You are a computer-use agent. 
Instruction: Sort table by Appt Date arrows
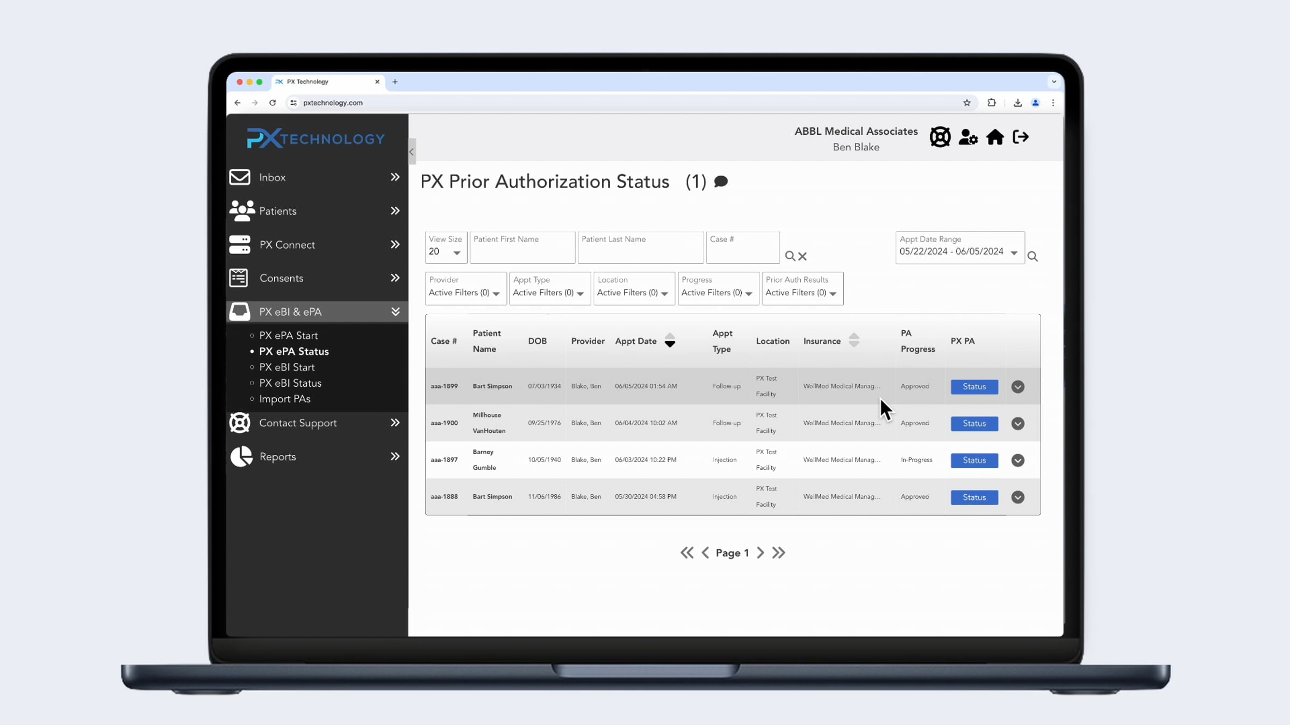pyautogui.click(x=670, y=340)
